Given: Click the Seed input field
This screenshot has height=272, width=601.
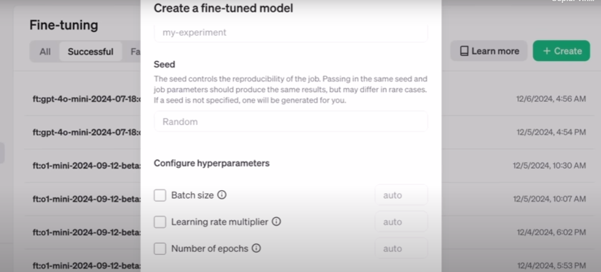Looking at the screenshot, I should [x=291, y=122].
